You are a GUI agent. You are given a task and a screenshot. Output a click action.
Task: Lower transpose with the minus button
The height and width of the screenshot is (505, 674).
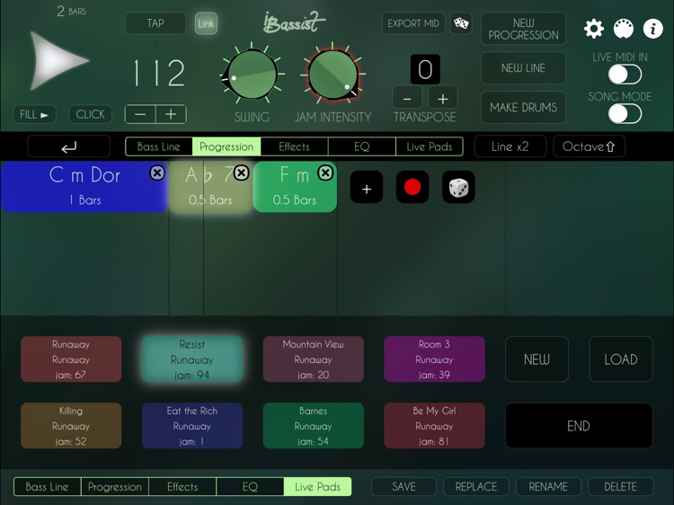407,99
